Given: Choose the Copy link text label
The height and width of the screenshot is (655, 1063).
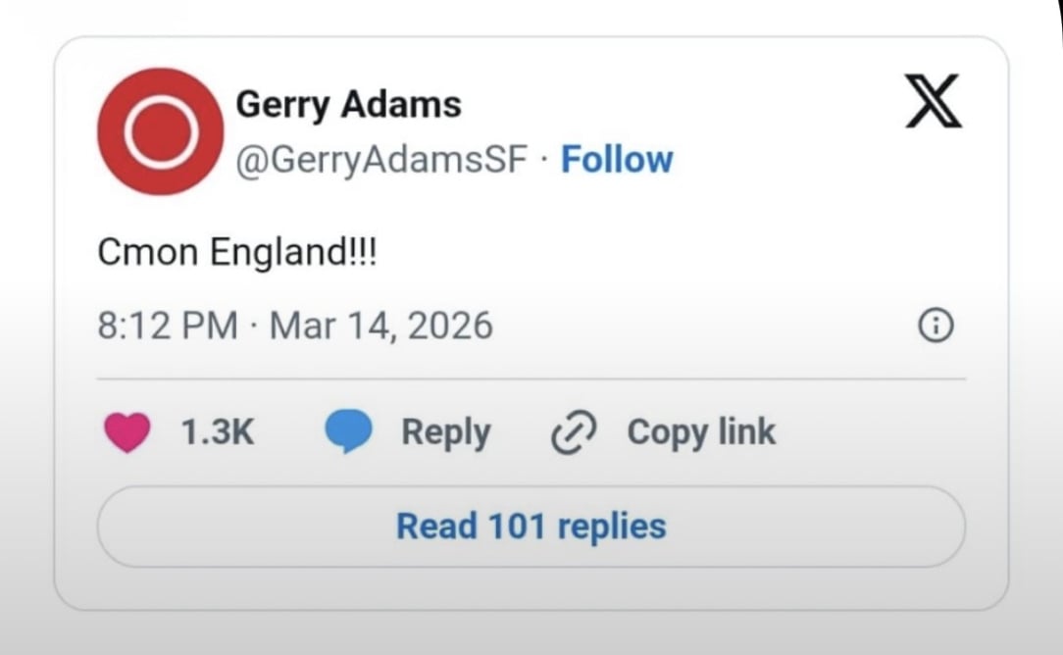Looking at the screenshot, I should [x=701, y=431].
